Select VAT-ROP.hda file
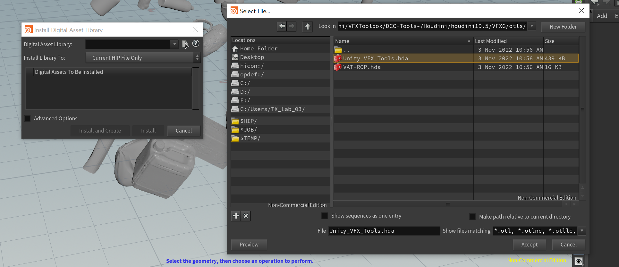The image size is (619, 267). 456,67
